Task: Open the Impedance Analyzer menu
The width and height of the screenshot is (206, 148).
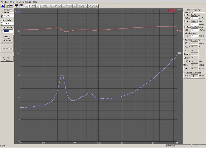Action: click(23, 2)
